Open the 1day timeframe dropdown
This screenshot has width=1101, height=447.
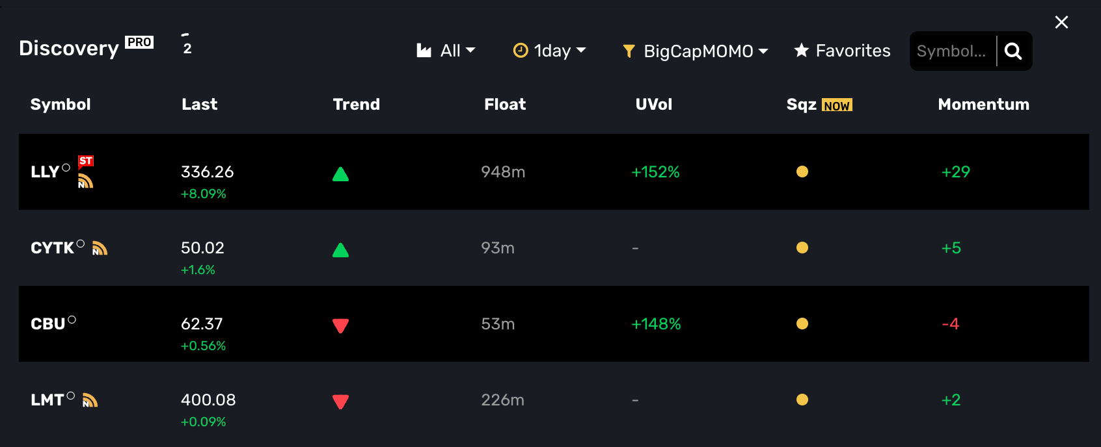550,51
